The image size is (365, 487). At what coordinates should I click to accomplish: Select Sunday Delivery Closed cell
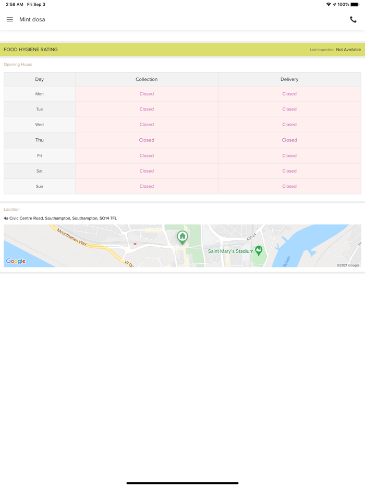point(289,186)
